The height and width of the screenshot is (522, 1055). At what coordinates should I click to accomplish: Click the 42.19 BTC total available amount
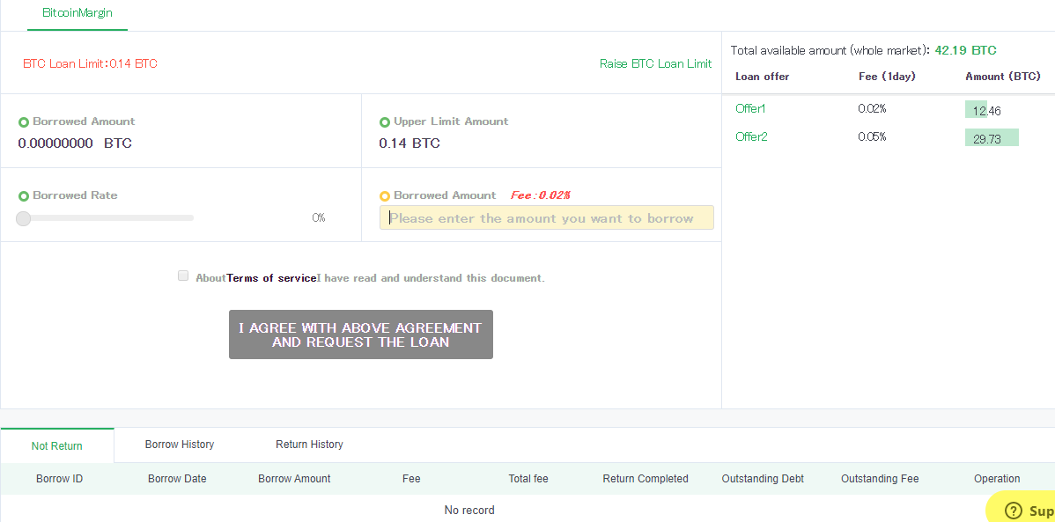coord(965,50)
